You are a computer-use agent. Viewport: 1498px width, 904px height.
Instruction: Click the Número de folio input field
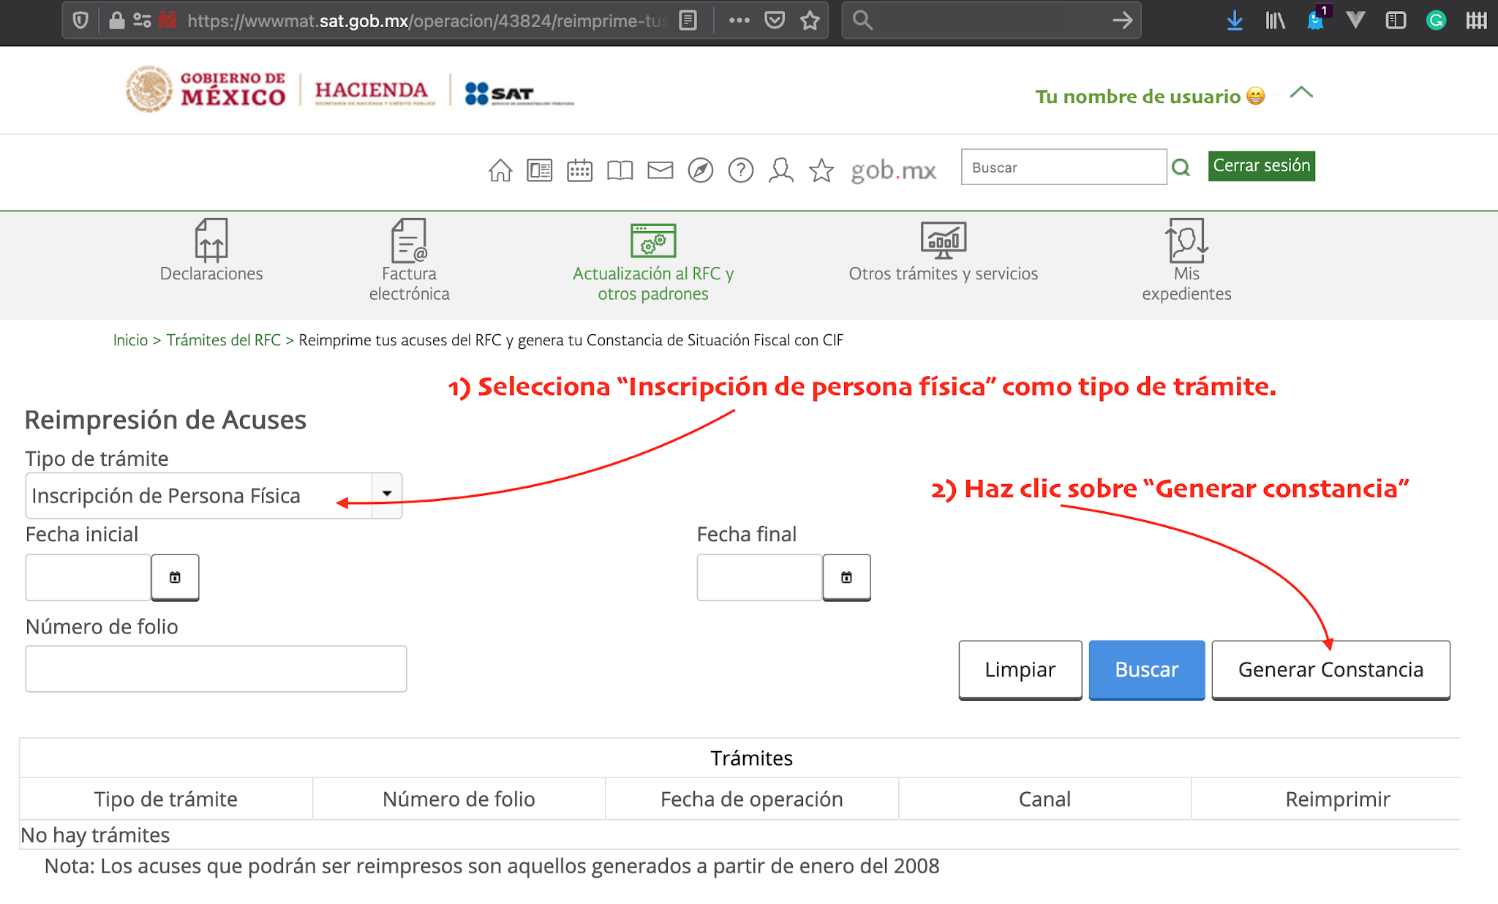click(x=216, y=668)
